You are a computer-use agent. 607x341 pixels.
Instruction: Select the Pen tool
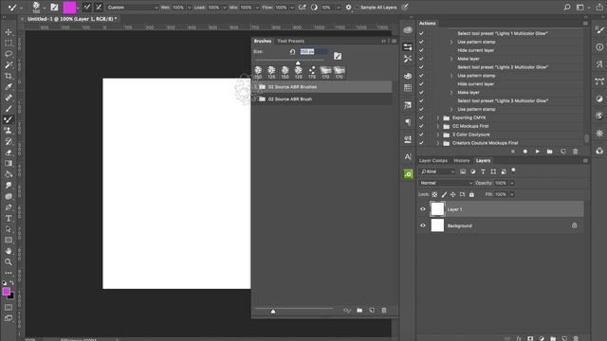click(x=9, y=207)
